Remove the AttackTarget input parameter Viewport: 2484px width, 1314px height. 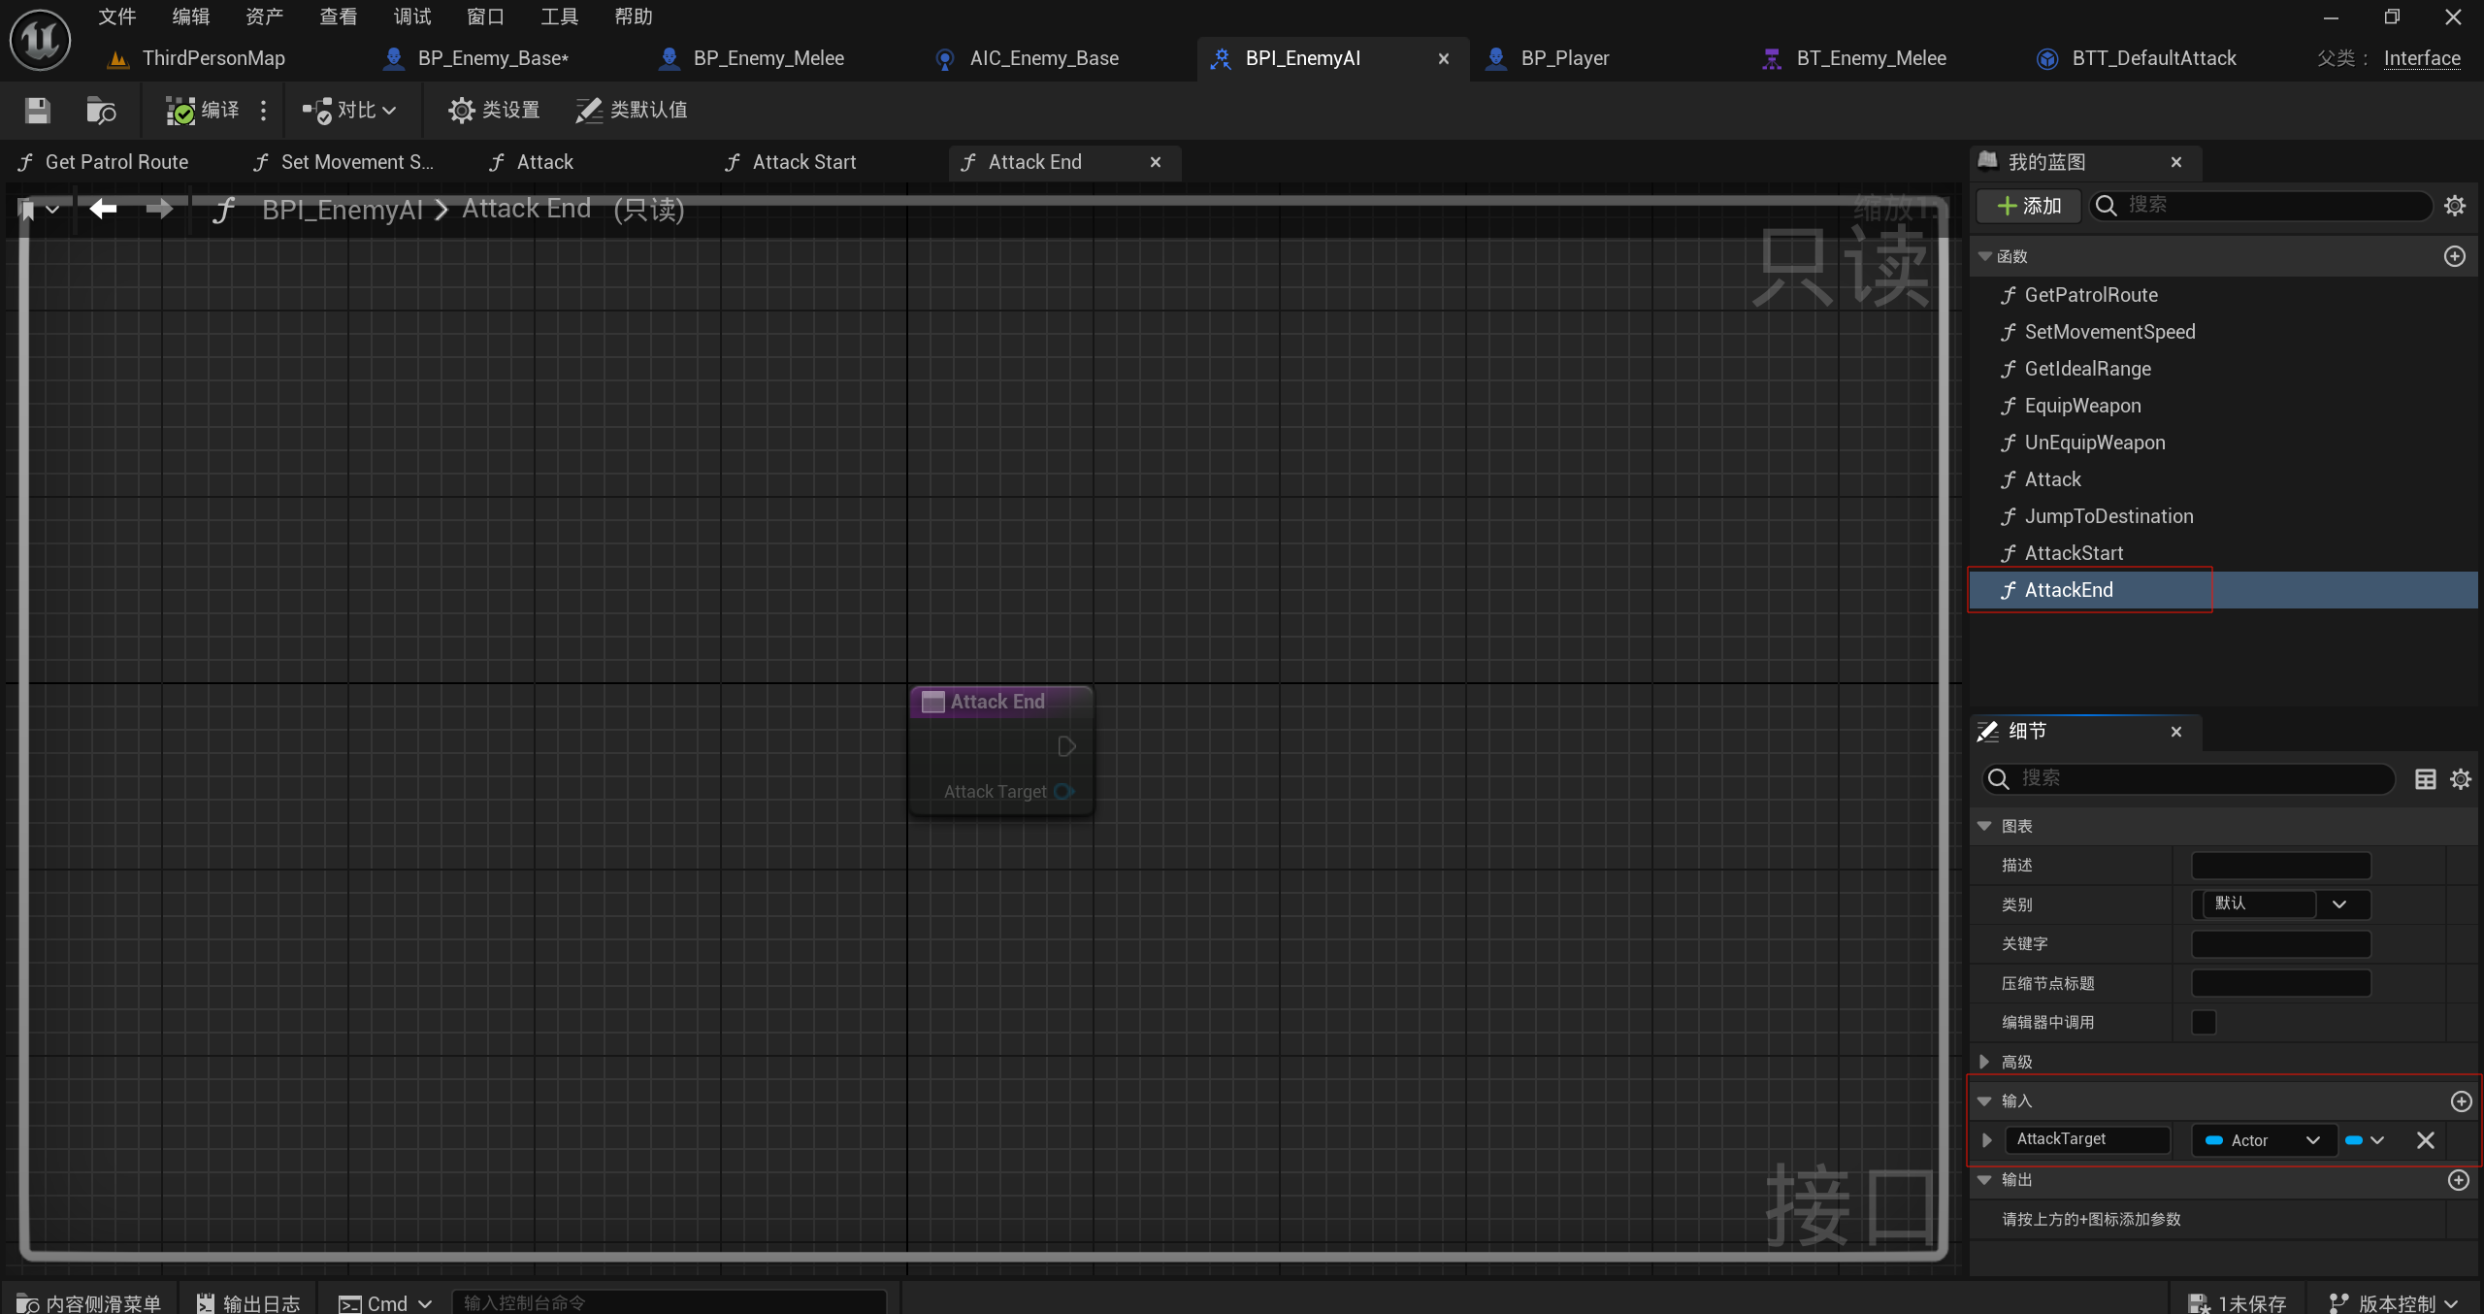(x=2425, y=1140)
